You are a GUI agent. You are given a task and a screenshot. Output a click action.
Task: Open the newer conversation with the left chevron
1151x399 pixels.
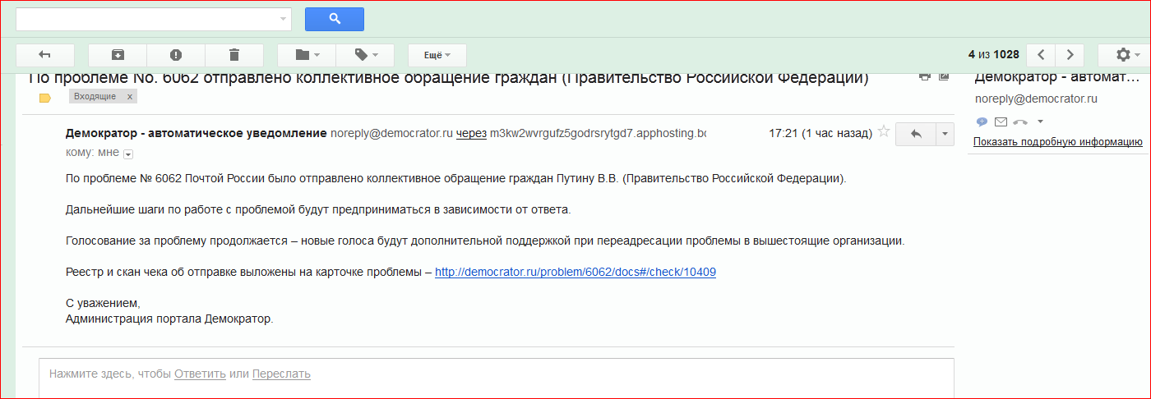tap(1041, 55)
